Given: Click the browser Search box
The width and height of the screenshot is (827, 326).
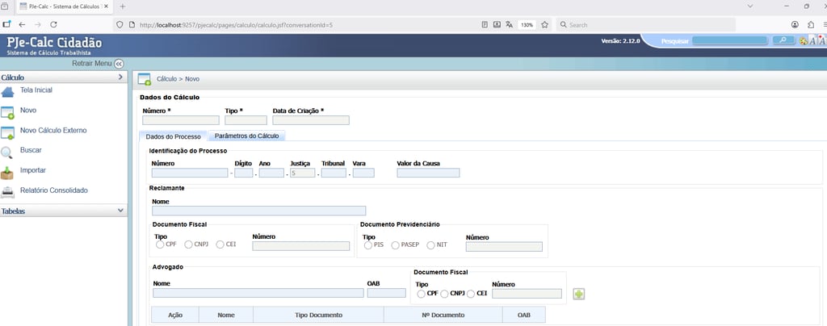Looking at the screenshot, I should tap(646, 25).
